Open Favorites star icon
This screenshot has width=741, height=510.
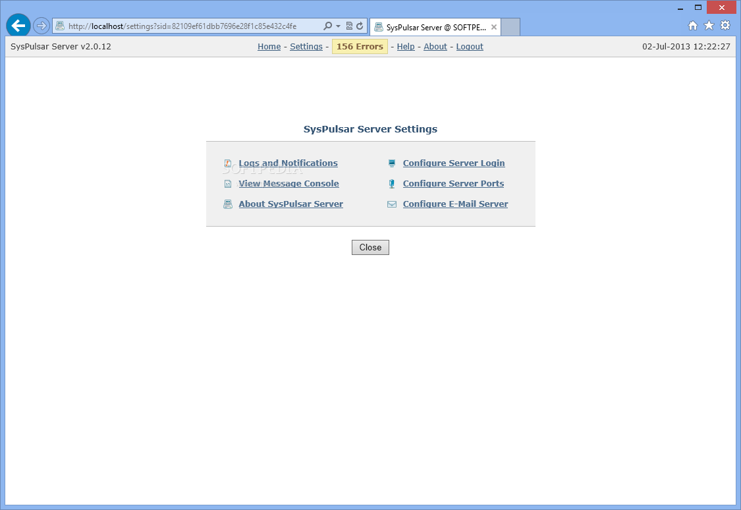709,26
